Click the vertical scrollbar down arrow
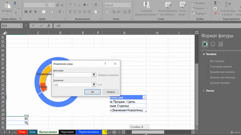Screen dimensions: 241x135 tap(197, 128)
